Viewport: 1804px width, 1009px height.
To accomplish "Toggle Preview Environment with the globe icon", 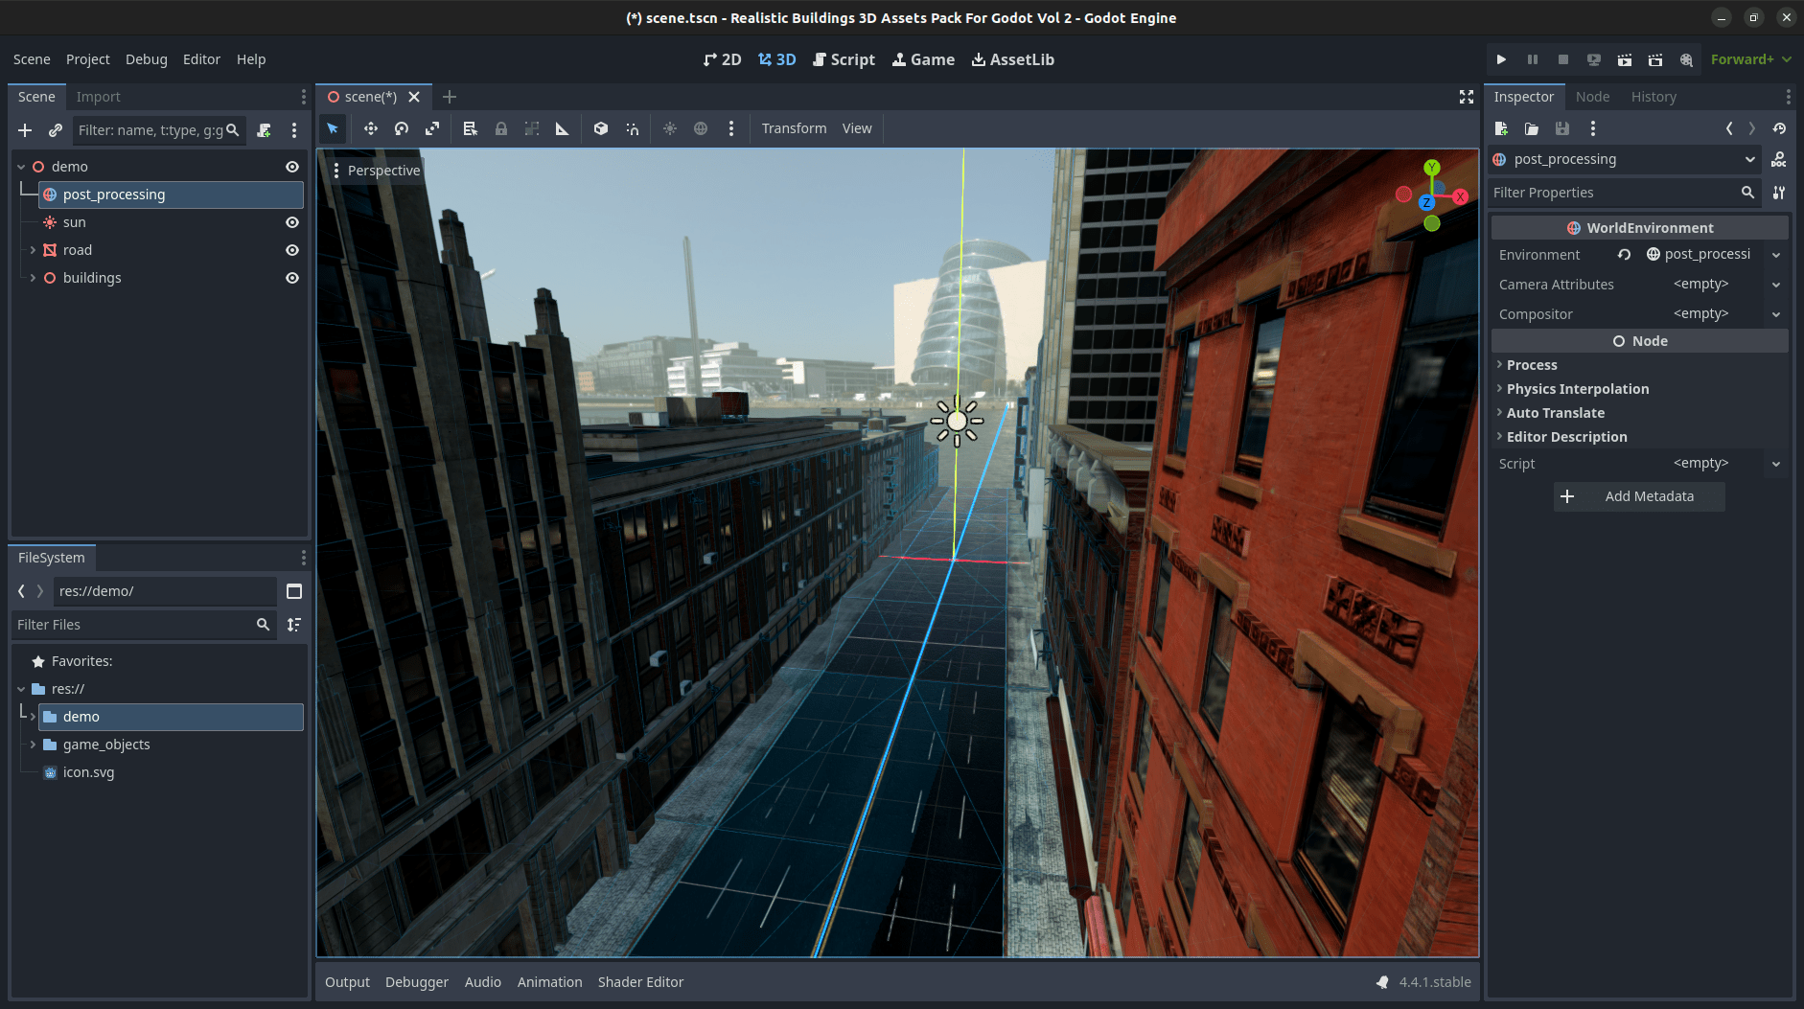I will pos(700,128).
